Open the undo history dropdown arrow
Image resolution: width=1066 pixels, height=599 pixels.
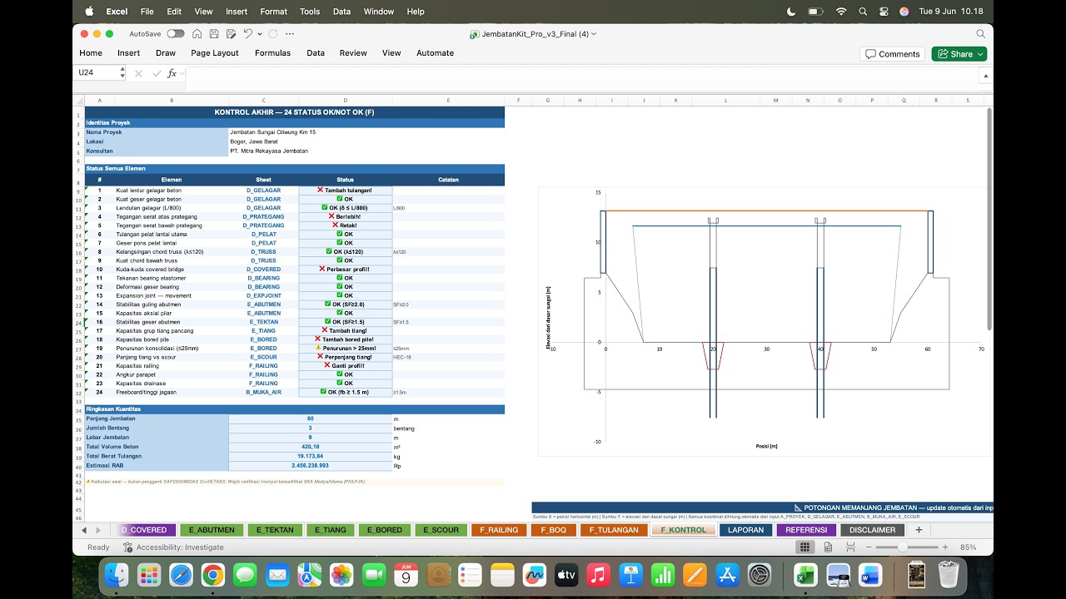point(260,34)
